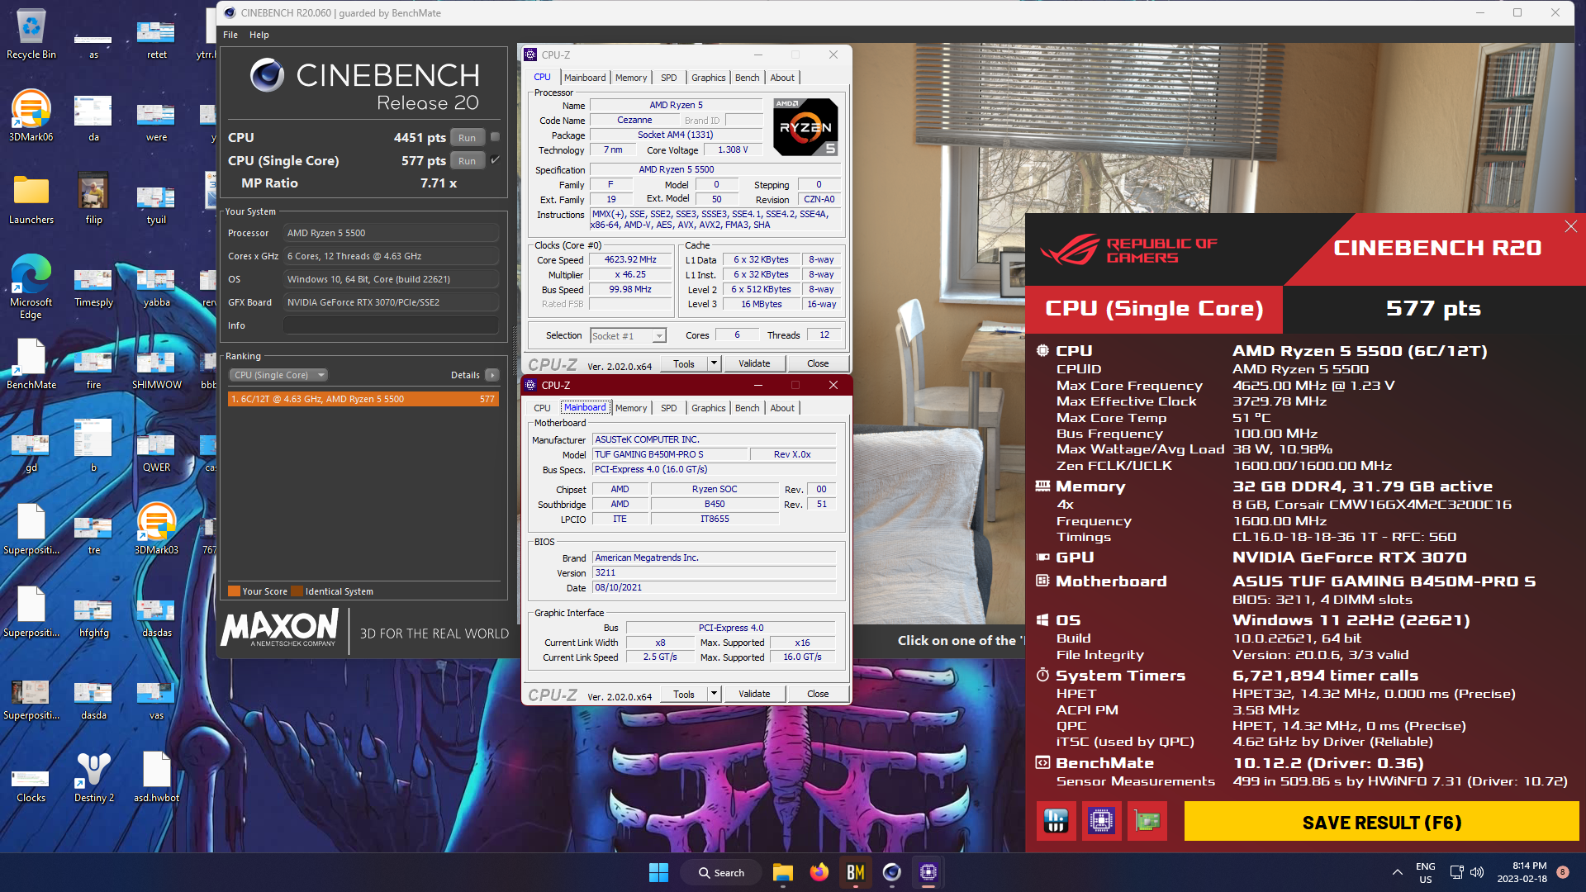Open the Socket #1 selection dropdown
The height and width of the screenshot is (892, 1586).
pos(628,336)
